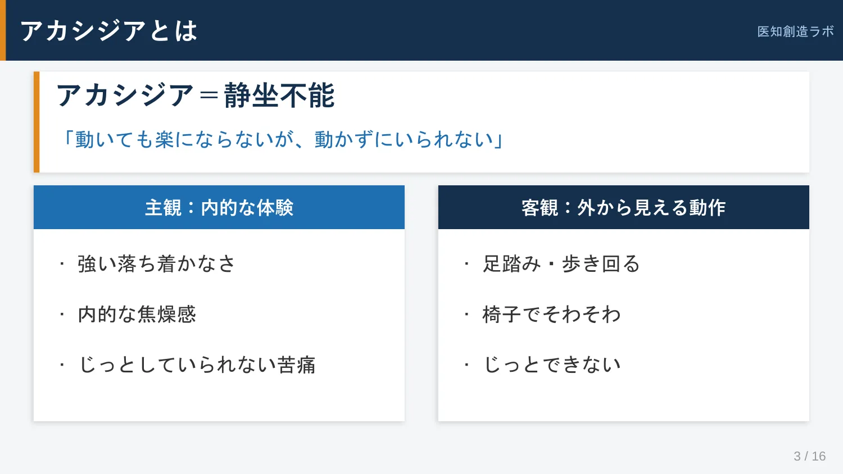Select bullet じっとできない

tap(552, 364)
